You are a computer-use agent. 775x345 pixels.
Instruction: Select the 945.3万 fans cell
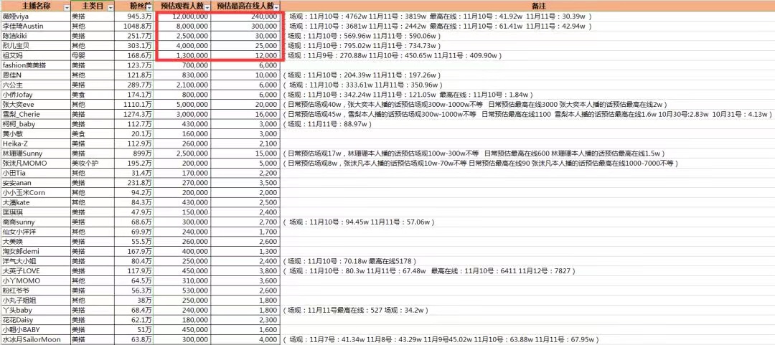tap(135, 16)
